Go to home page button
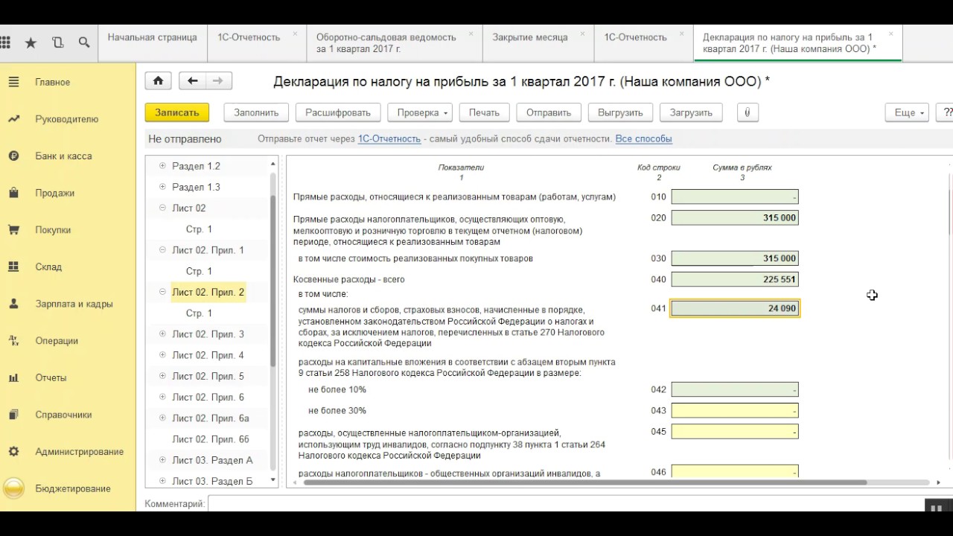953x536 pixels. (158, 81)
